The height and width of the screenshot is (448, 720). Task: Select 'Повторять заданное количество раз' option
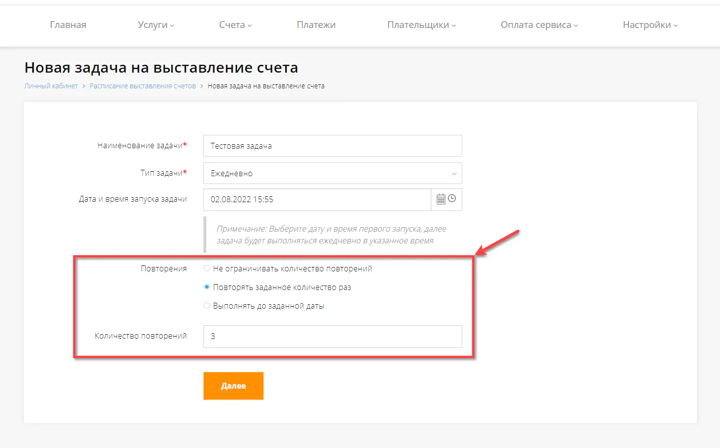[x=207, y=287]
